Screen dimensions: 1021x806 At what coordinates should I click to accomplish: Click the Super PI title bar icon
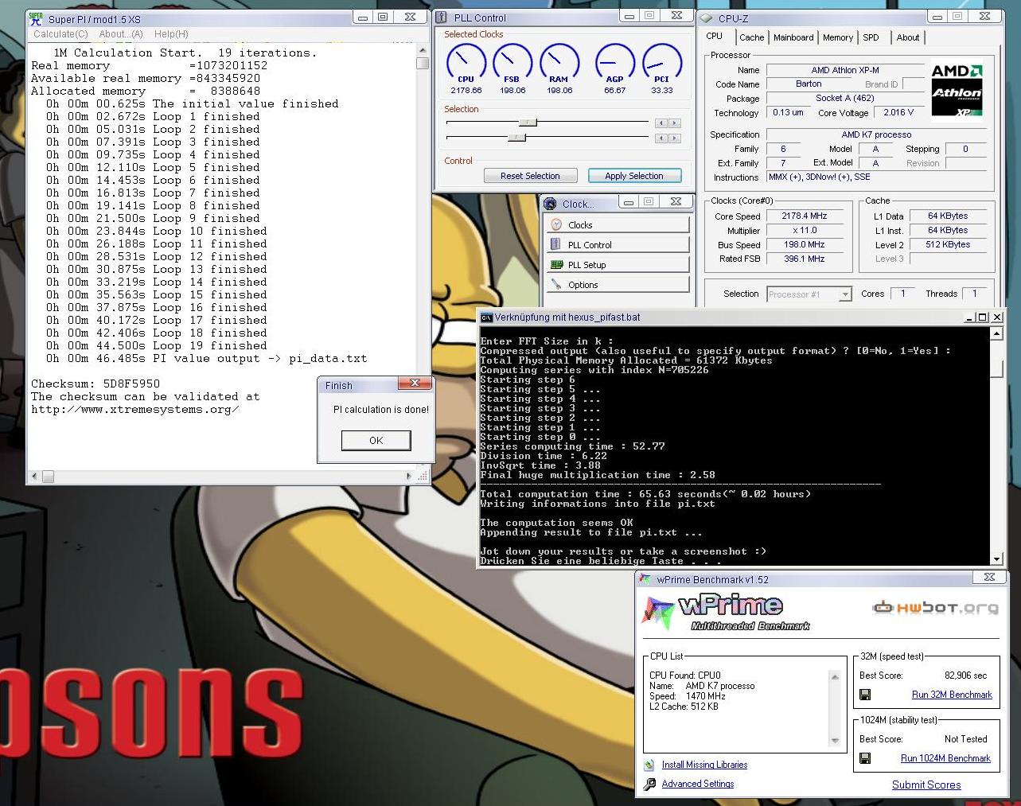tap(36, 18)
